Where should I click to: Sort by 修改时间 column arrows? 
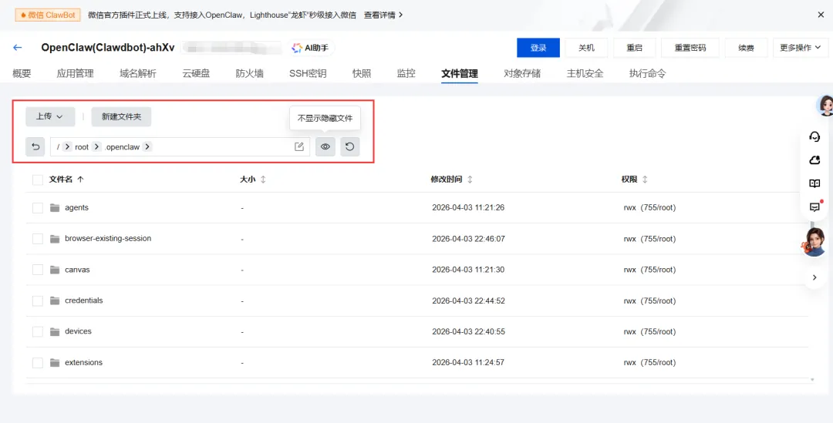tap(470, 180)
